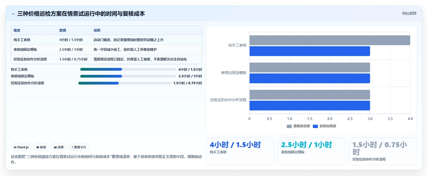Click the 表格加固定模板 progress bar
Image resolution: width=428 pixels, height=176 pixels.
(128, 76)
